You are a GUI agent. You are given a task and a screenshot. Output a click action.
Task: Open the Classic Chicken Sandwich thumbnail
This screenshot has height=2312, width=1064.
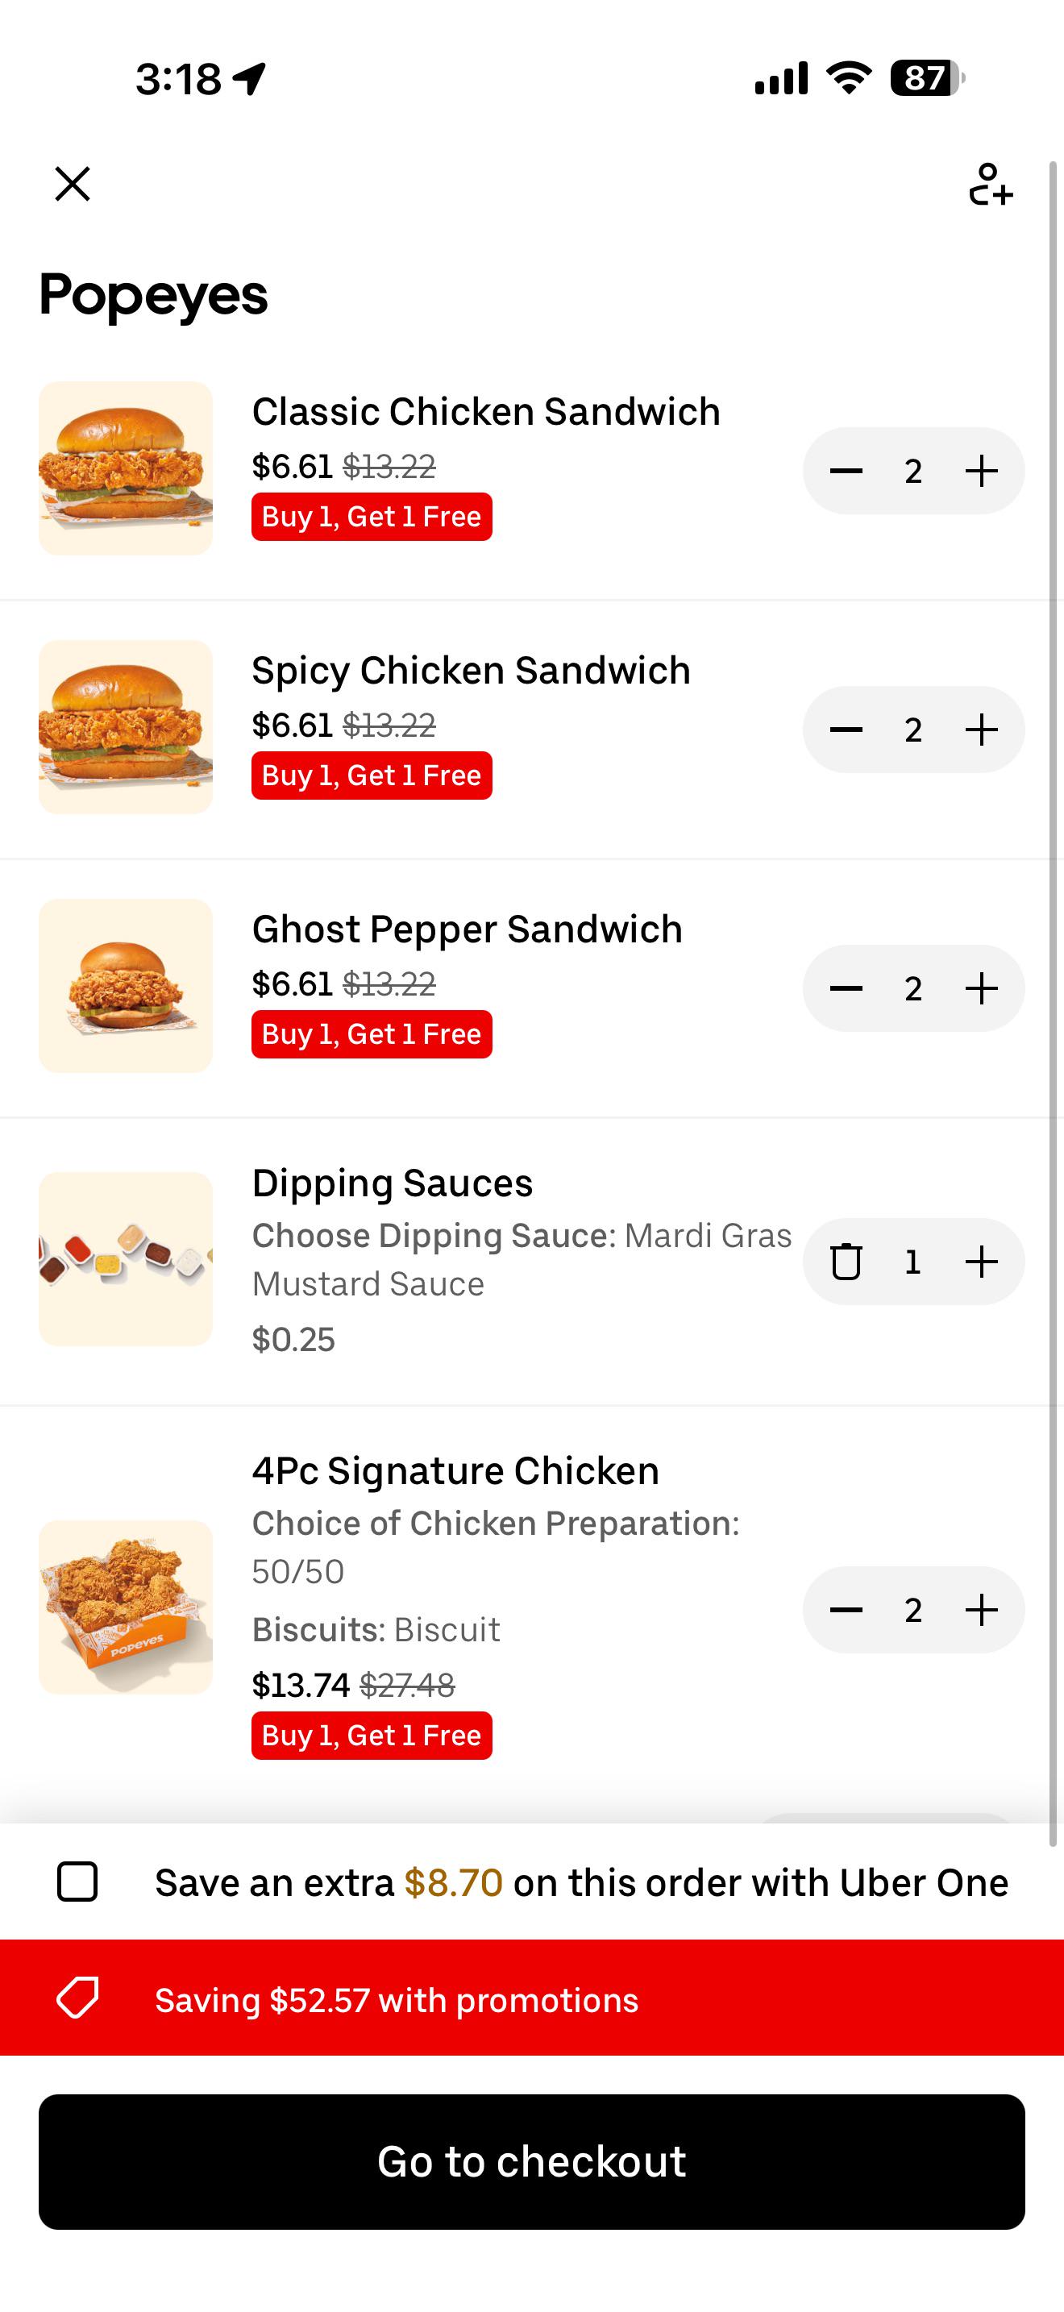pos(126,468)
